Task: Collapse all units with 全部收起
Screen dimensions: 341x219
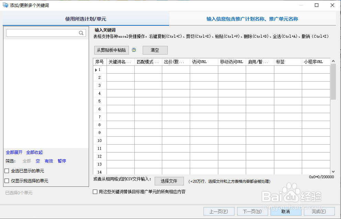Action: pyautogui.click(x=34, y=152)
